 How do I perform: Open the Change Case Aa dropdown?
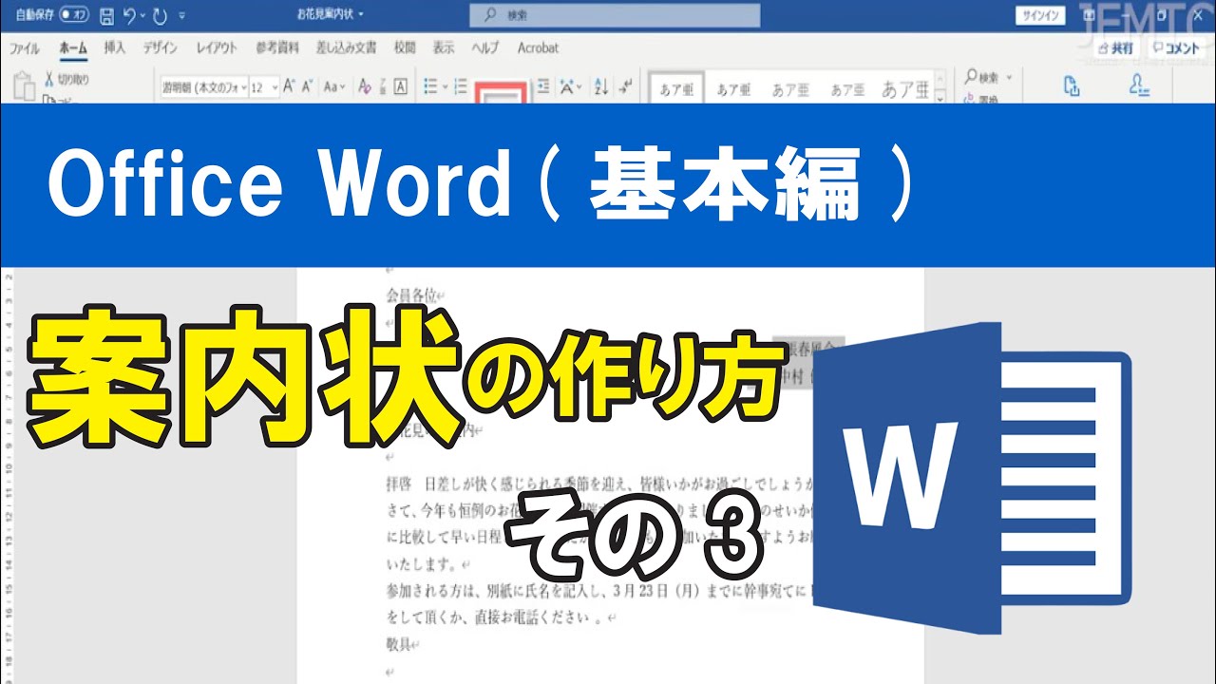point(334,86)
